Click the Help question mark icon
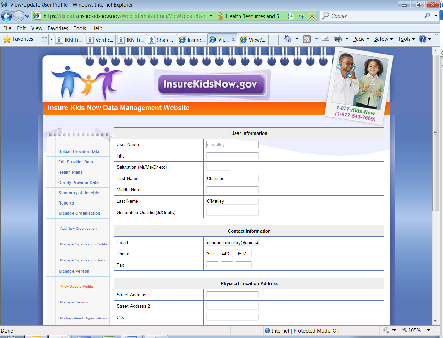 [x=423, y=39]
